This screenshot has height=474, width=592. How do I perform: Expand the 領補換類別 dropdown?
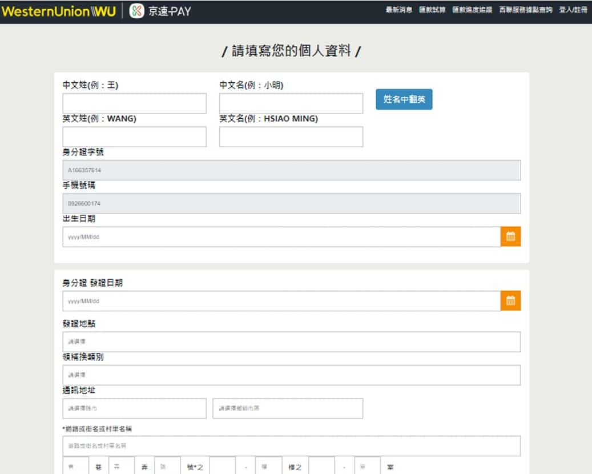[291, 375]
